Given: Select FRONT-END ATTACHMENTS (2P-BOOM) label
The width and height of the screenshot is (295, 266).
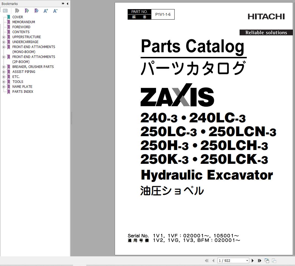Looking at the screenshot, I should [x=34, y=59].
